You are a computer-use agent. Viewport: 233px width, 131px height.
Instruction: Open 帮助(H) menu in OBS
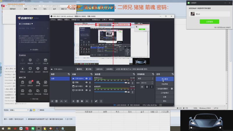pyautogui.click(x=112, y=20)
